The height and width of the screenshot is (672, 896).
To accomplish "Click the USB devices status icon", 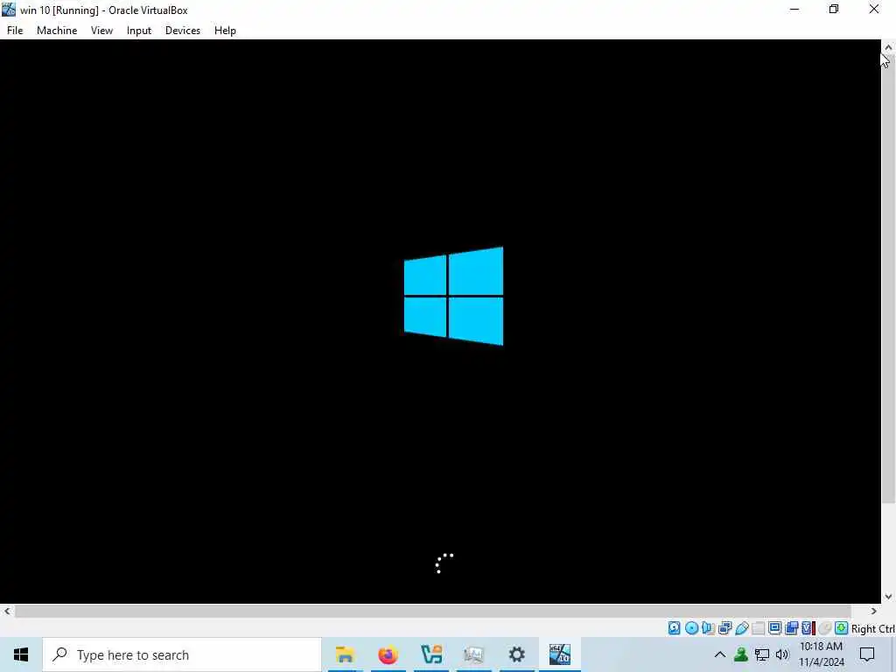I will 742,628.
